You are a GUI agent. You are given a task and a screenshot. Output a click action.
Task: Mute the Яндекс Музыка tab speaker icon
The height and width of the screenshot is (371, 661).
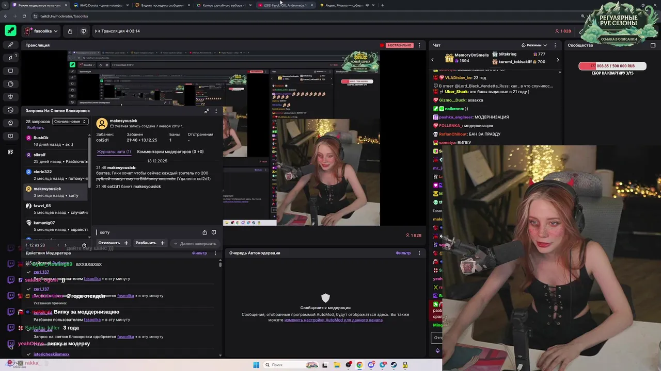(367, 5)
